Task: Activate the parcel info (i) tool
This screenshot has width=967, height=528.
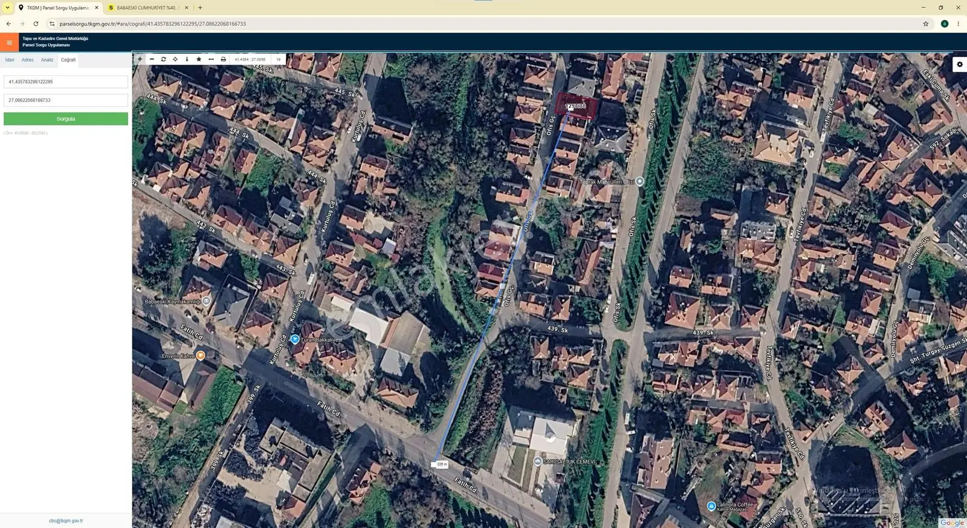Action: 187,59
